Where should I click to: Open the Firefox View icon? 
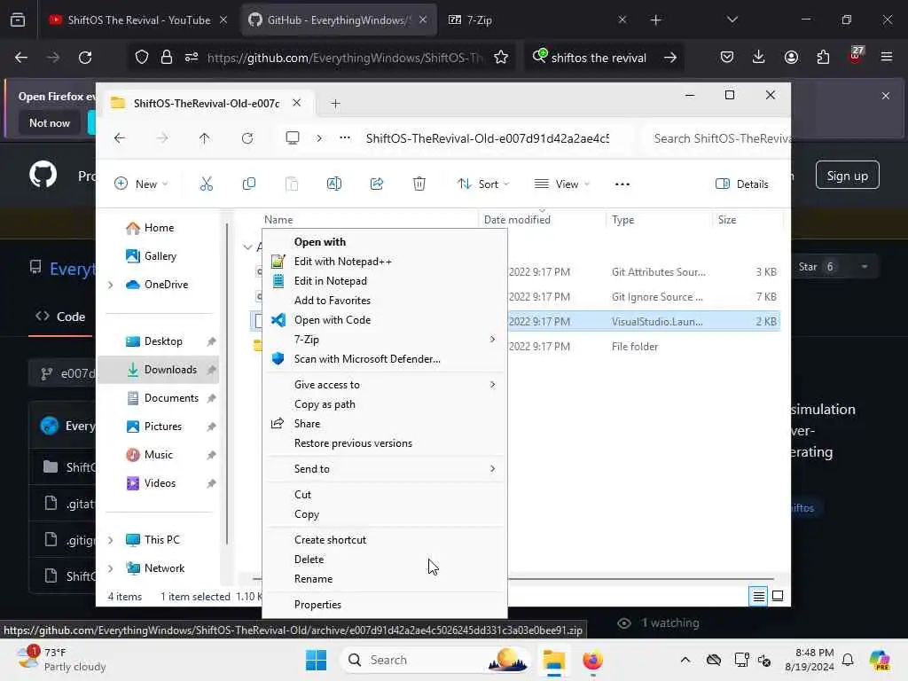tap(18, 20)
